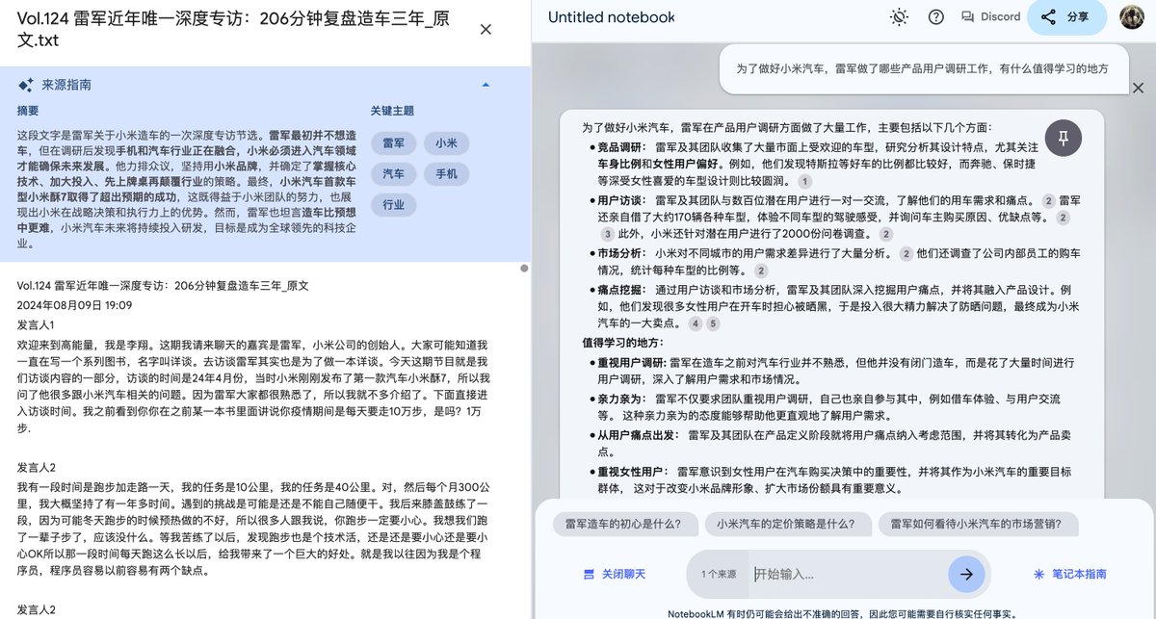Focus the 开始输入 chat input field

[x=848, y=574]
